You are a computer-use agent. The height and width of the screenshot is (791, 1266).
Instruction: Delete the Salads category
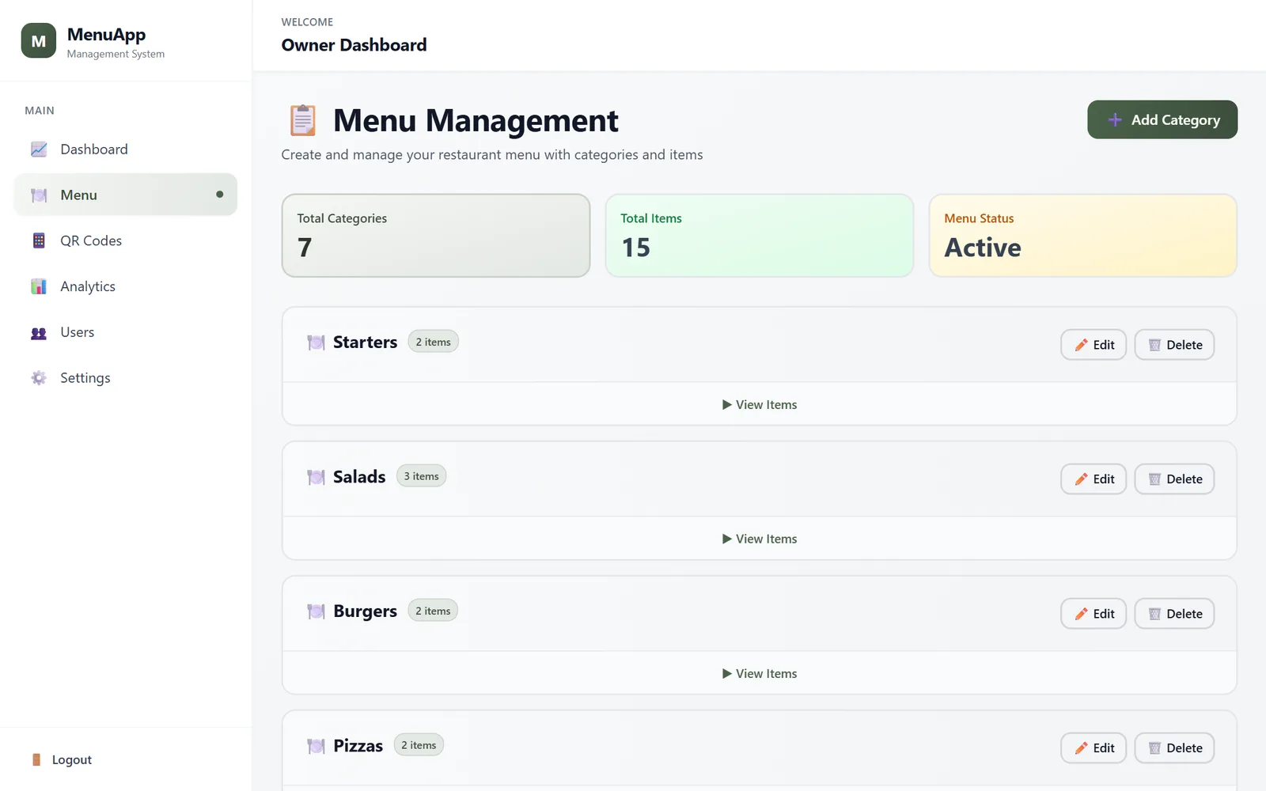pyautogui.click(x=1174, y=479)
